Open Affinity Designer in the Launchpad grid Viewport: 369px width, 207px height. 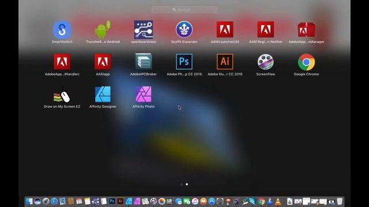coord(103,94)
